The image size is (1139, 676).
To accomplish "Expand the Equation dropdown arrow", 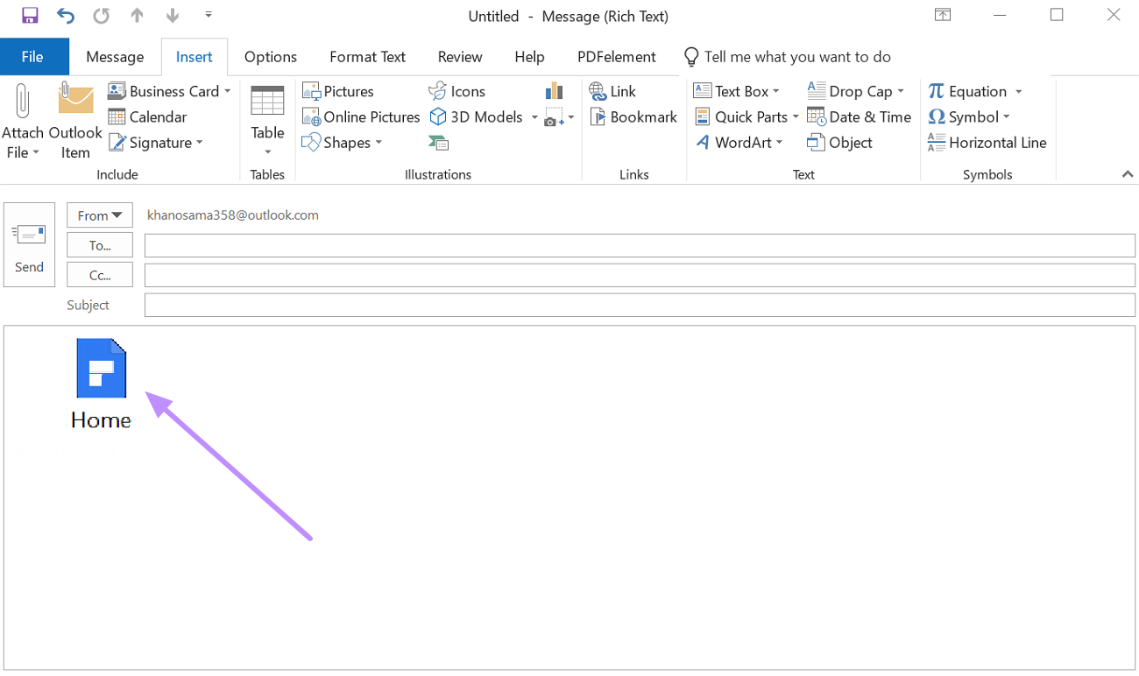I will pyautogui.click(x=1018, y=92).
